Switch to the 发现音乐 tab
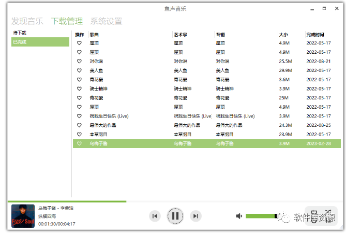 (27, 21)
